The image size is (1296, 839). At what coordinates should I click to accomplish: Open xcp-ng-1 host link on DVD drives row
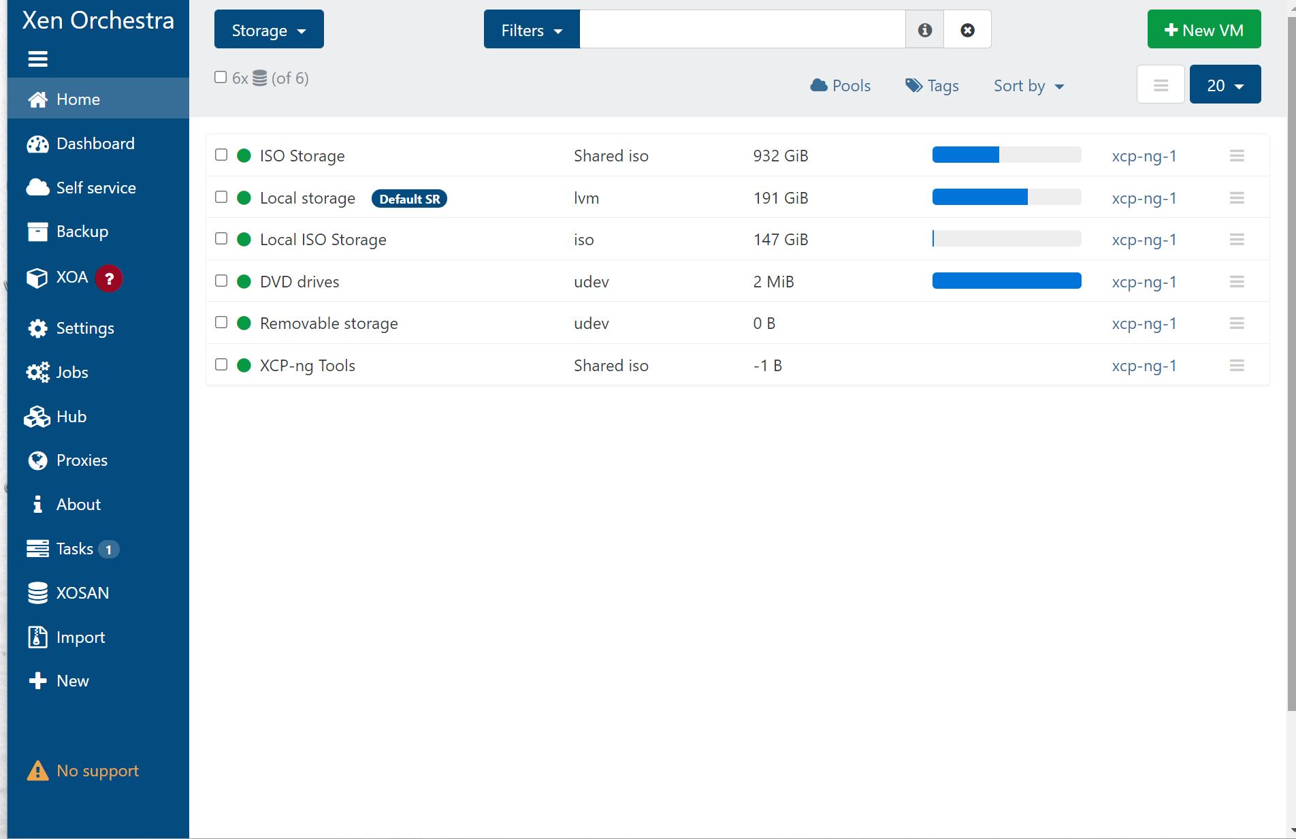(x=1144, y=282)
